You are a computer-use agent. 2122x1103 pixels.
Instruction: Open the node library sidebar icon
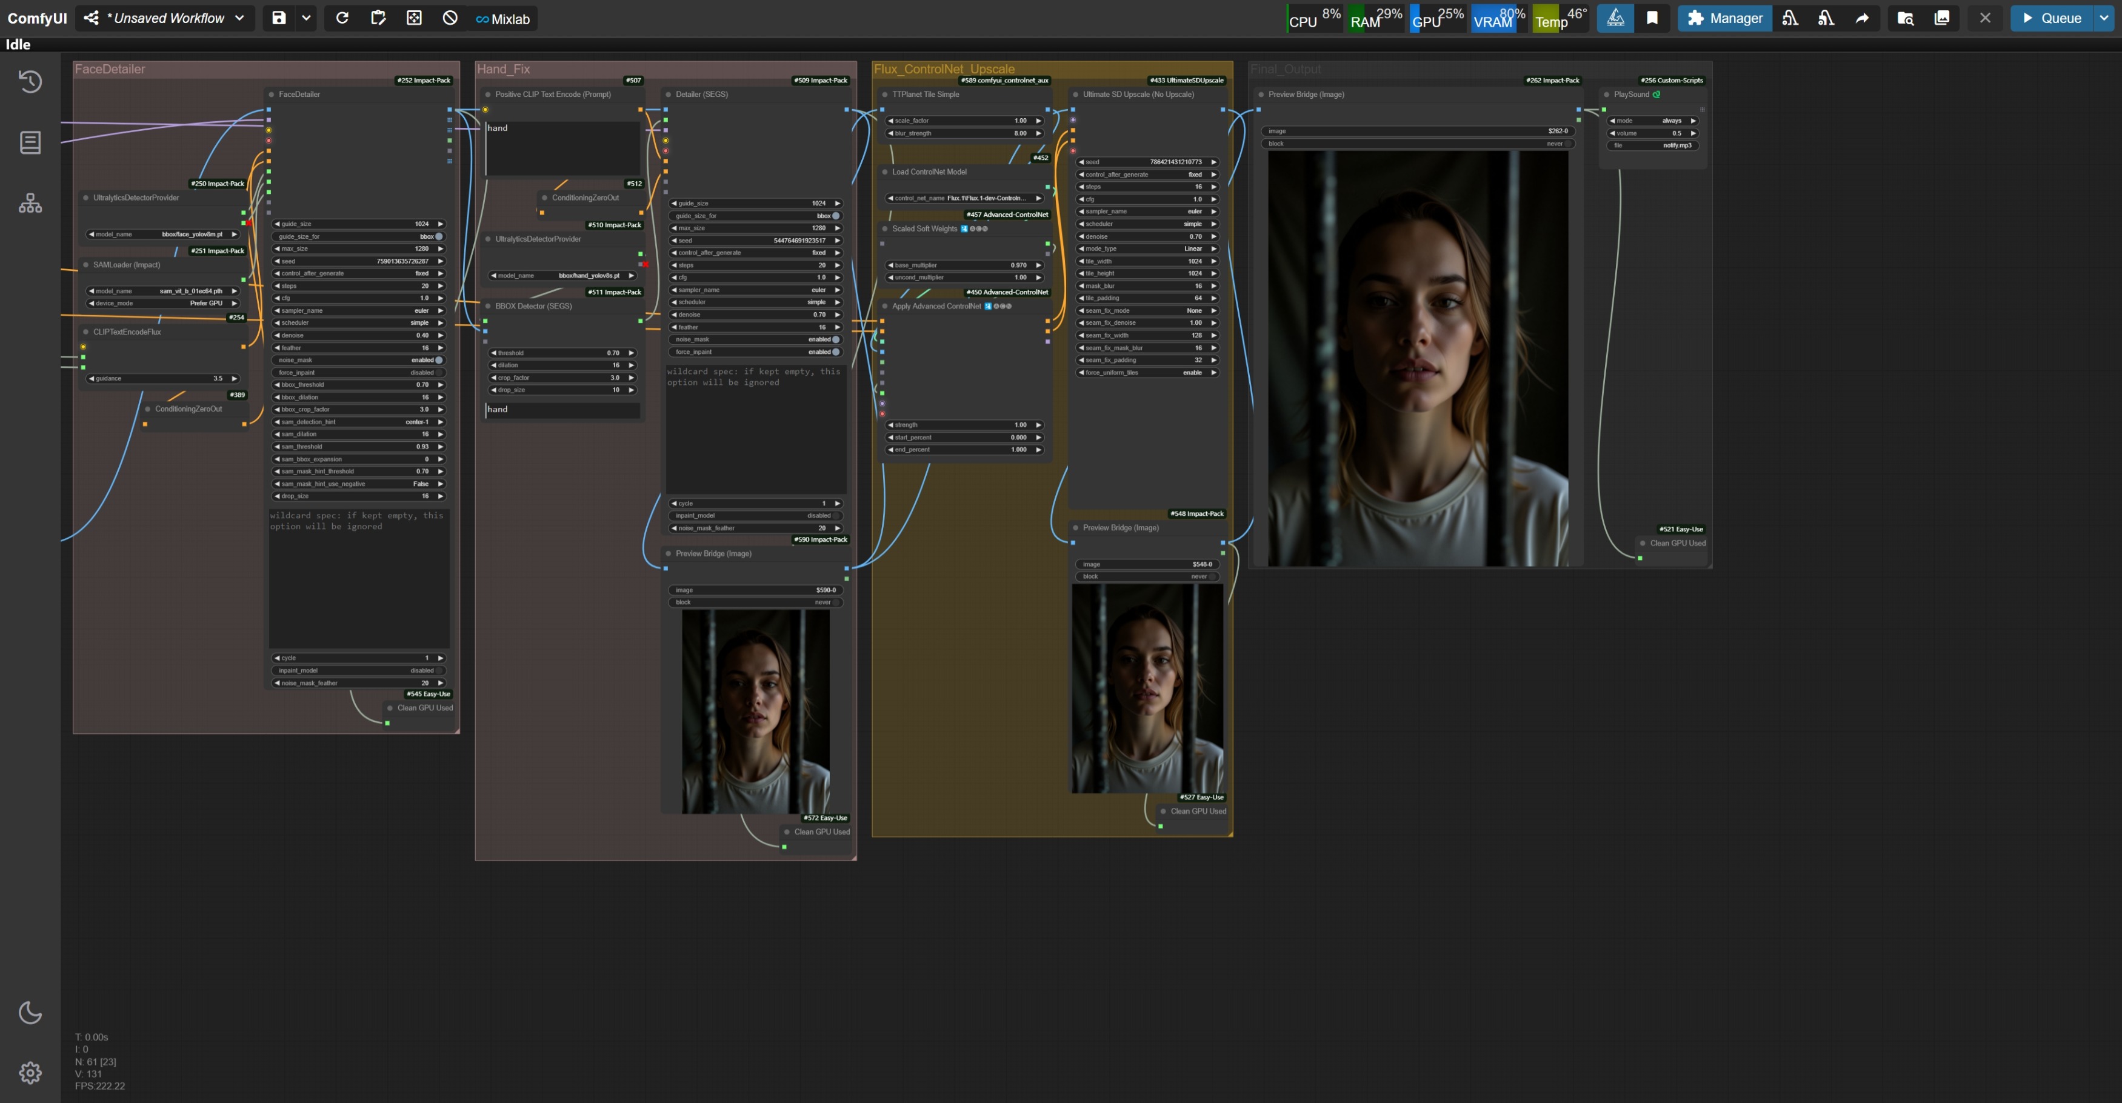30,142
